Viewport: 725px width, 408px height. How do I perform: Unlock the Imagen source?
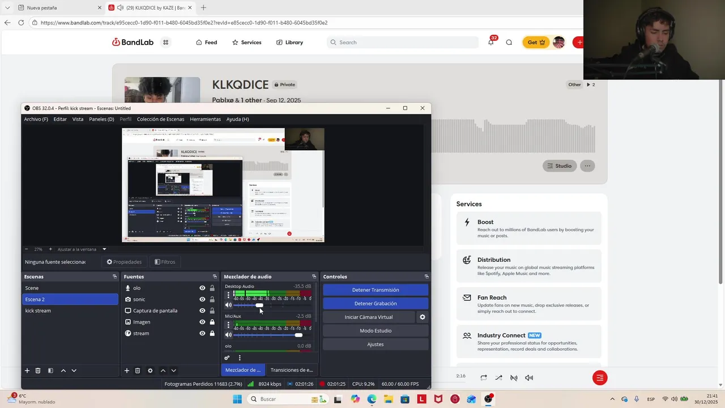[x=212, y=322]
